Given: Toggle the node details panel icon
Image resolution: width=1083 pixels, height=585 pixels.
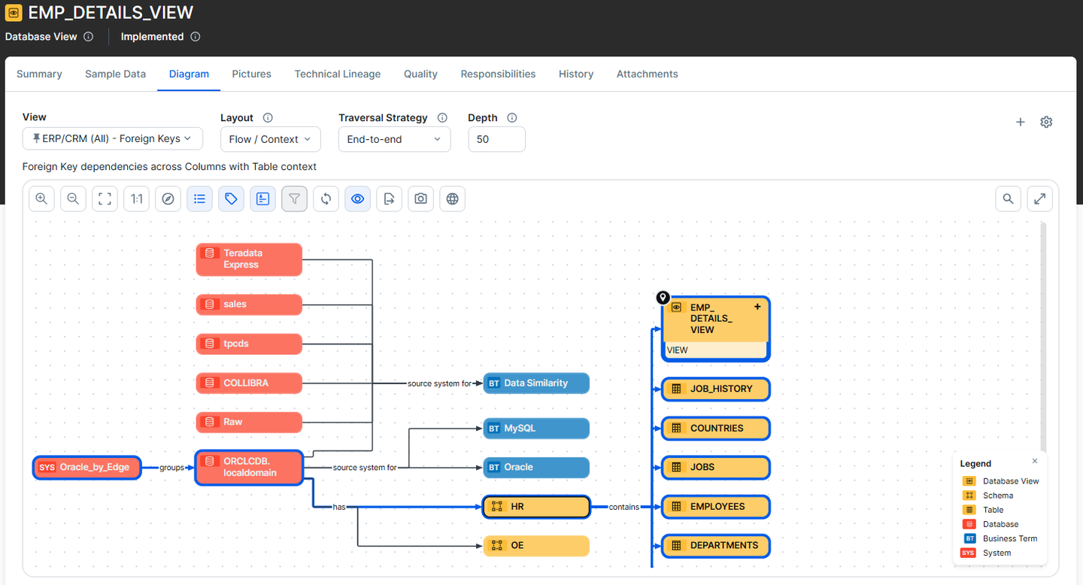Looking at the screenshot, I should tap(262, 199).
